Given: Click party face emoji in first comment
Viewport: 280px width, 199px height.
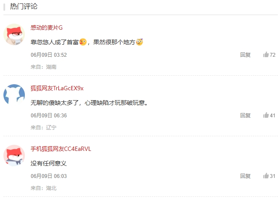Looking at the screenshot, I should 139,42.
